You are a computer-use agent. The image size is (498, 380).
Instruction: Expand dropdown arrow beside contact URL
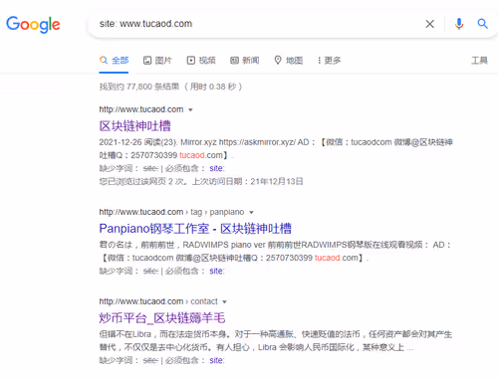pos(224,301)
